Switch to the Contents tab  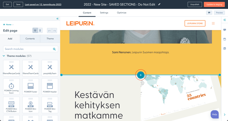click(x=30, y=38)
